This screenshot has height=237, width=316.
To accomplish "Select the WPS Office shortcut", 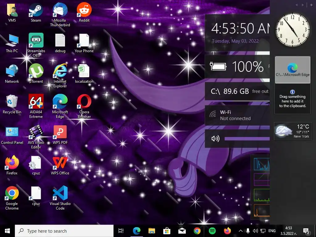I will click(60, 165).
